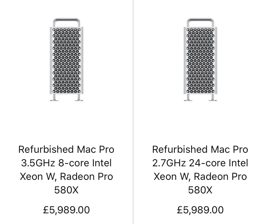Click the left foot of the 24-core Mac Pro tower
The height and width of the screenshot is (224, 267).
(188, 98)
